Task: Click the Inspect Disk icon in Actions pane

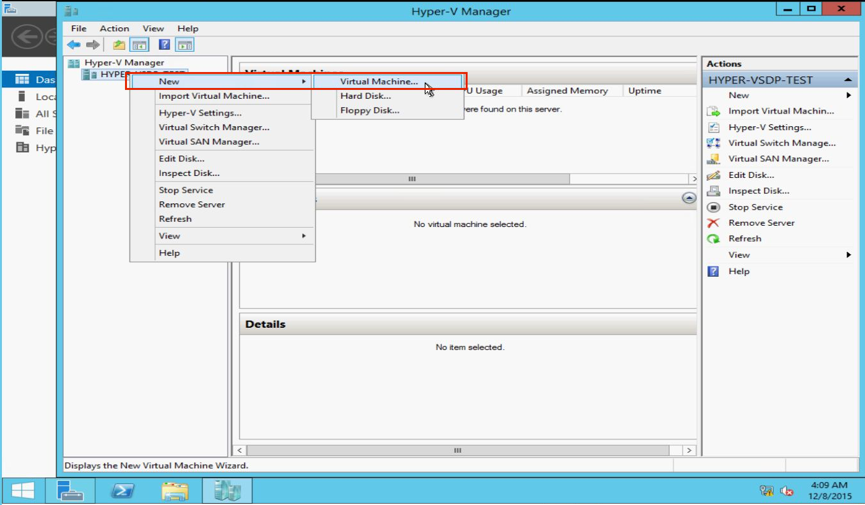Action: (714, 191)
